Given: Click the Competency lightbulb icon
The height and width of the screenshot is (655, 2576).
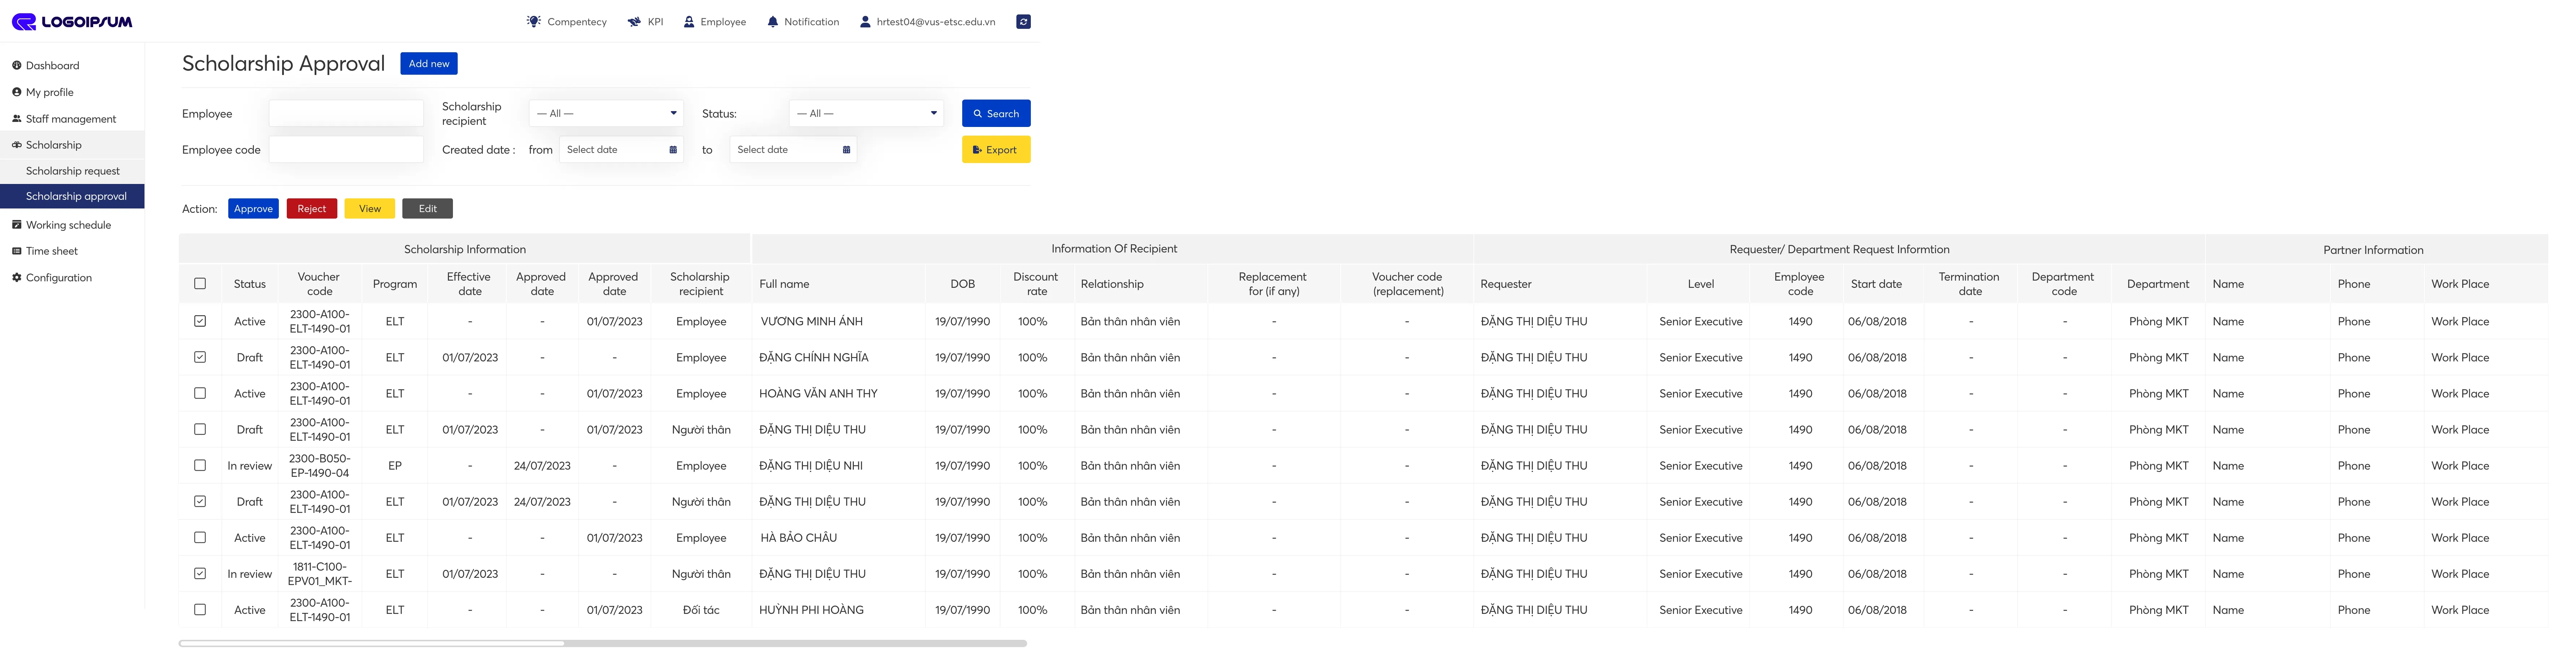Looking at the screenshot, I should 534,21.
